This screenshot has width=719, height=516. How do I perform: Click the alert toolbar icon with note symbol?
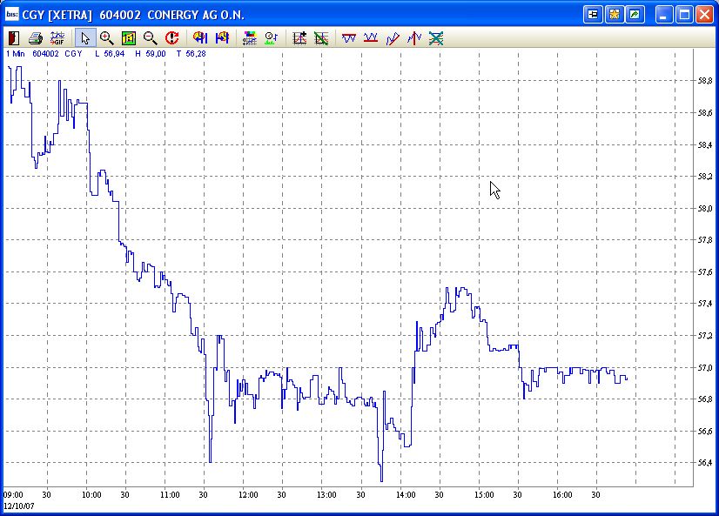click(x=272, y=37)
